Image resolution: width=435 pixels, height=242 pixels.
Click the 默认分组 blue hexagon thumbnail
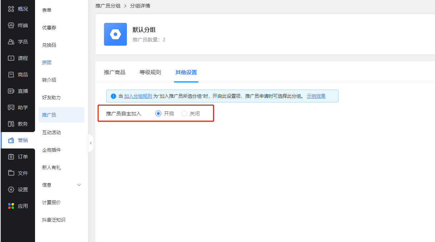click(115, 34)
